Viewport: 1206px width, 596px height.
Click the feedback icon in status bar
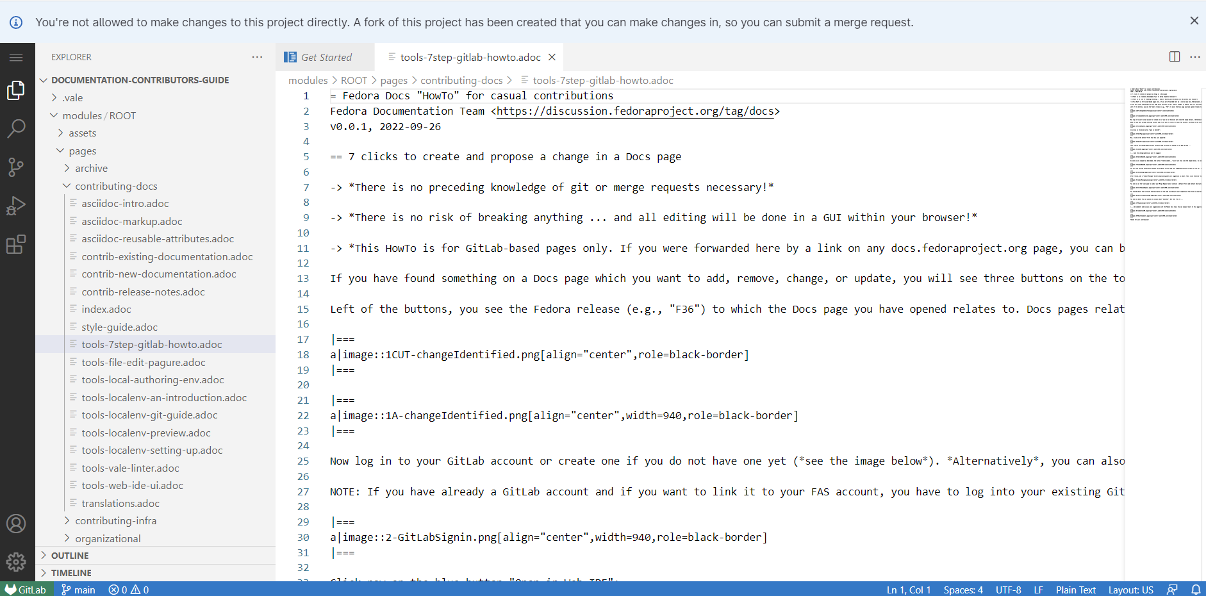point(1172,590)
